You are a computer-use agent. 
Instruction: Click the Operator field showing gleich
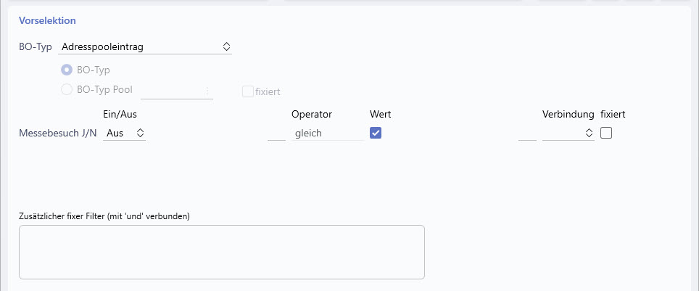tap(328, 133)
